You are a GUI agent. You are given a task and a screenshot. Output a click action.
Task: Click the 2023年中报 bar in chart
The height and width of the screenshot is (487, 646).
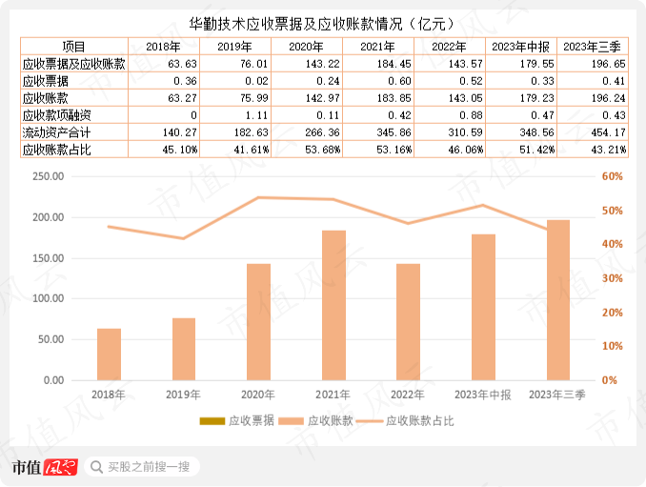point(483,307)
